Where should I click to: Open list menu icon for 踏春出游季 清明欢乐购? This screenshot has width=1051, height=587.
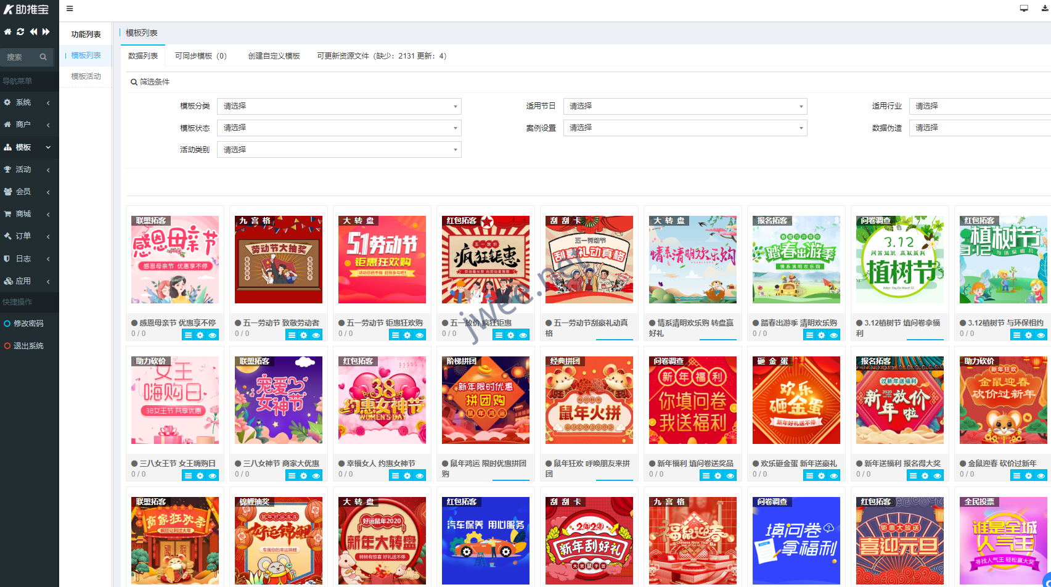tap(809, 335)
